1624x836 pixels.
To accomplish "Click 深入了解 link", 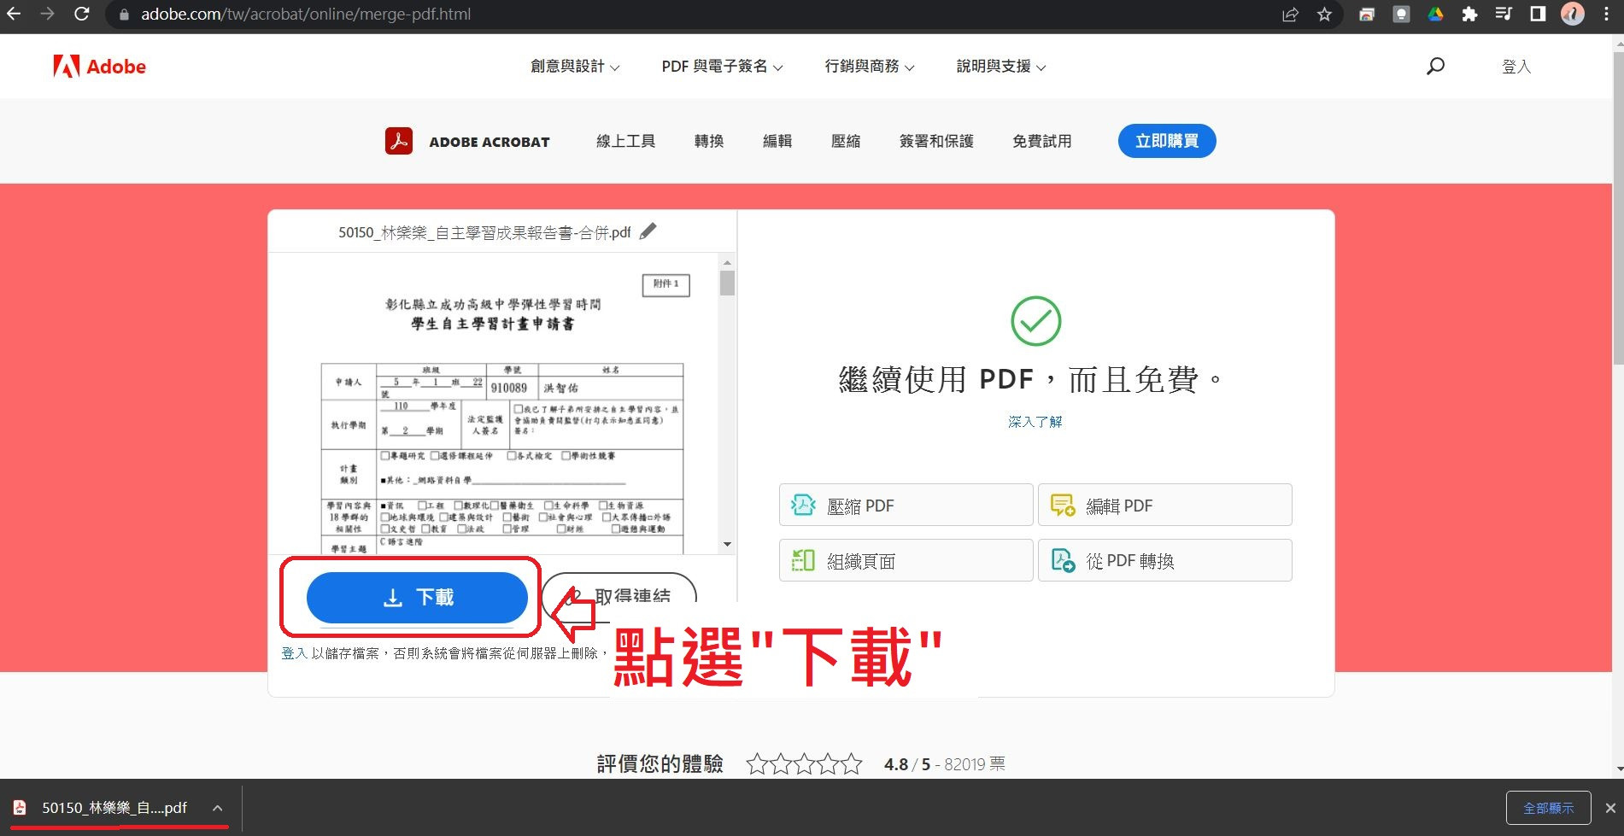I will [1035, 422].
